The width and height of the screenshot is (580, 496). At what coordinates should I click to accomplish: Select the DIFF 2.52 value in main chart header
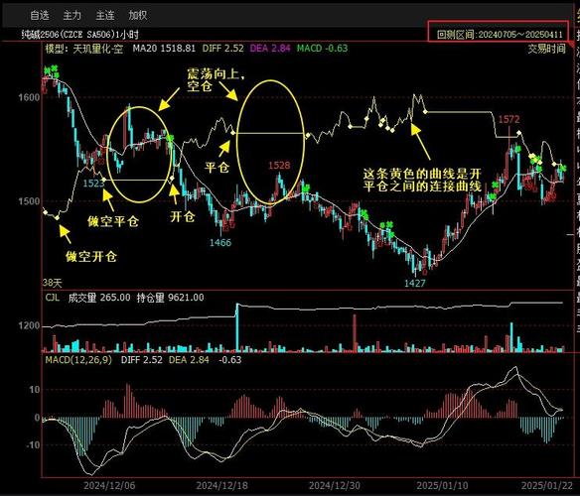coord(223,48)
